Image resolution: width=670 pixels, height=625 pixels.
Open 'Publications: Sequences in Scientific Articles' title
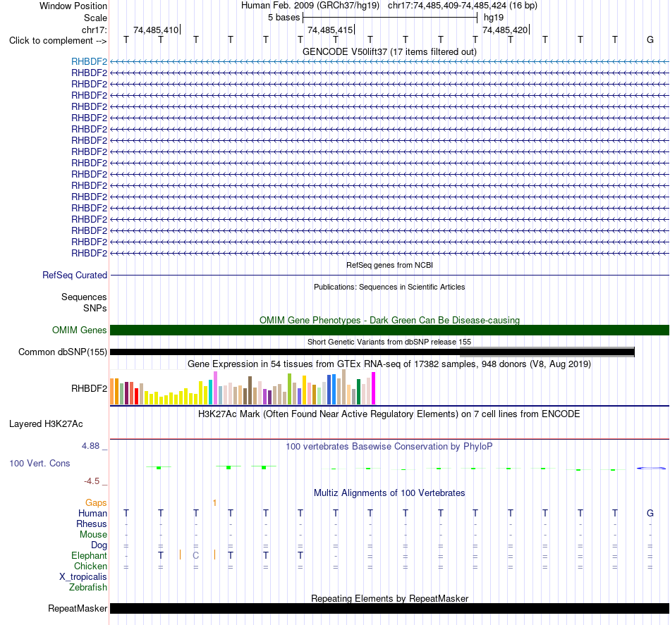click(x=389, y=287)
